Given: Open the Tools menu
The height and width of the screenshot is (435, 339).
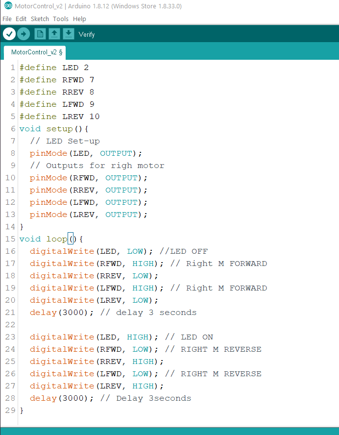Looking at the screenshot, I should [61, 19].
